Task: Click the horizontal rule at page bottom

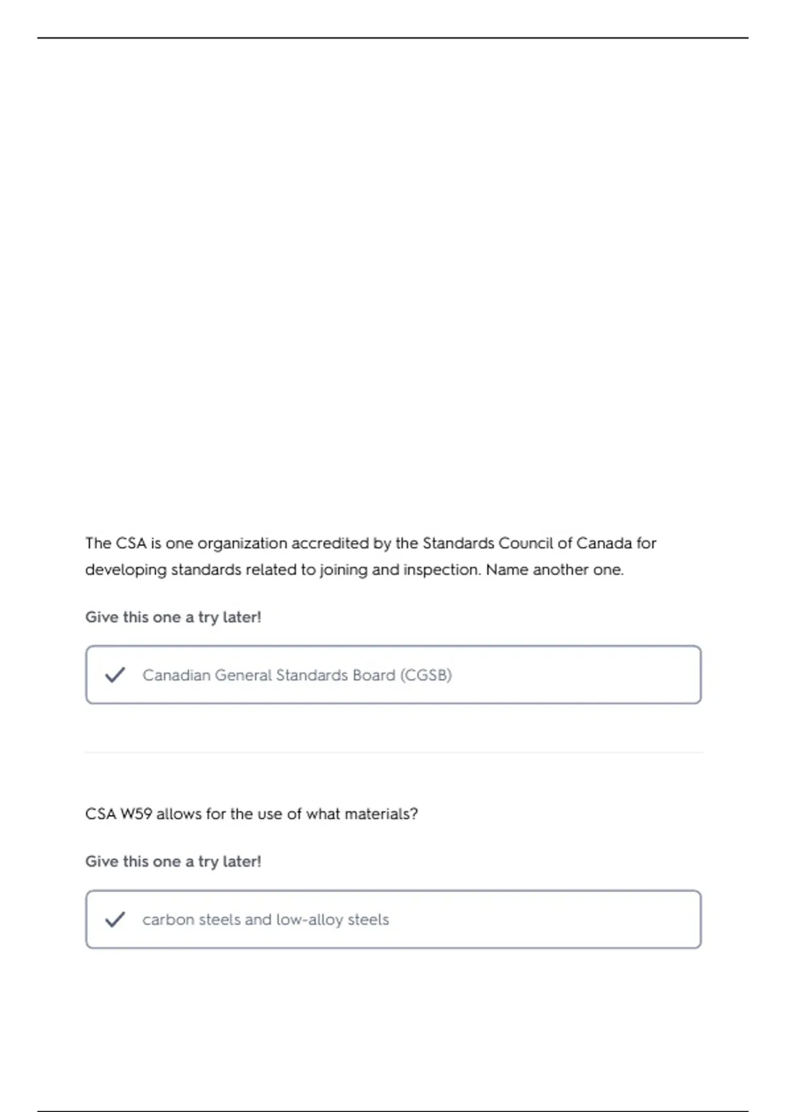Action: tap(392, 1110)
